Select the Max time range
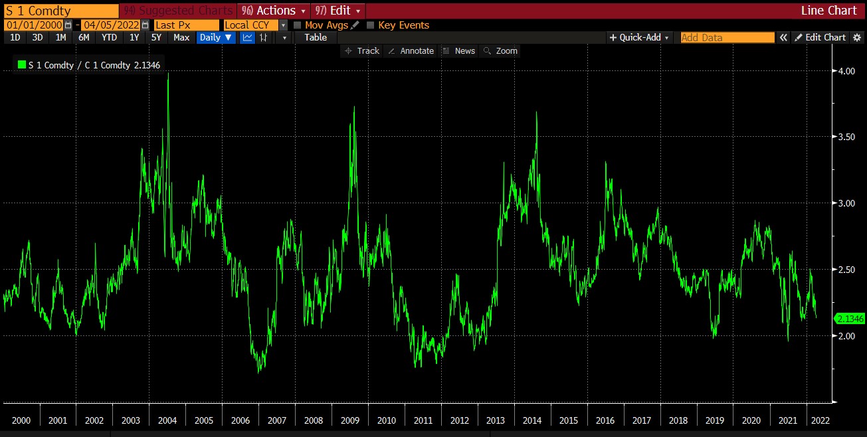 [181, 38]
